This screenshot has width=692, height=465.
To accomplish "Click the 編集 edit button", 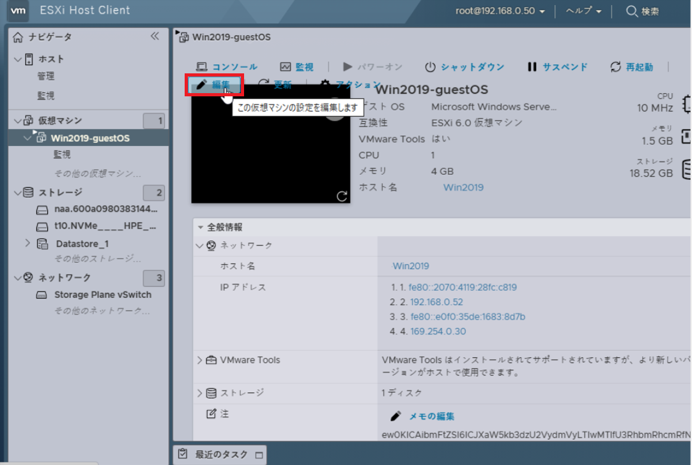I will (214, 85).
